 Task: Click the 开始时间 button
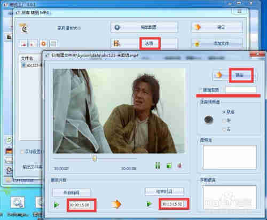point(72,192)
